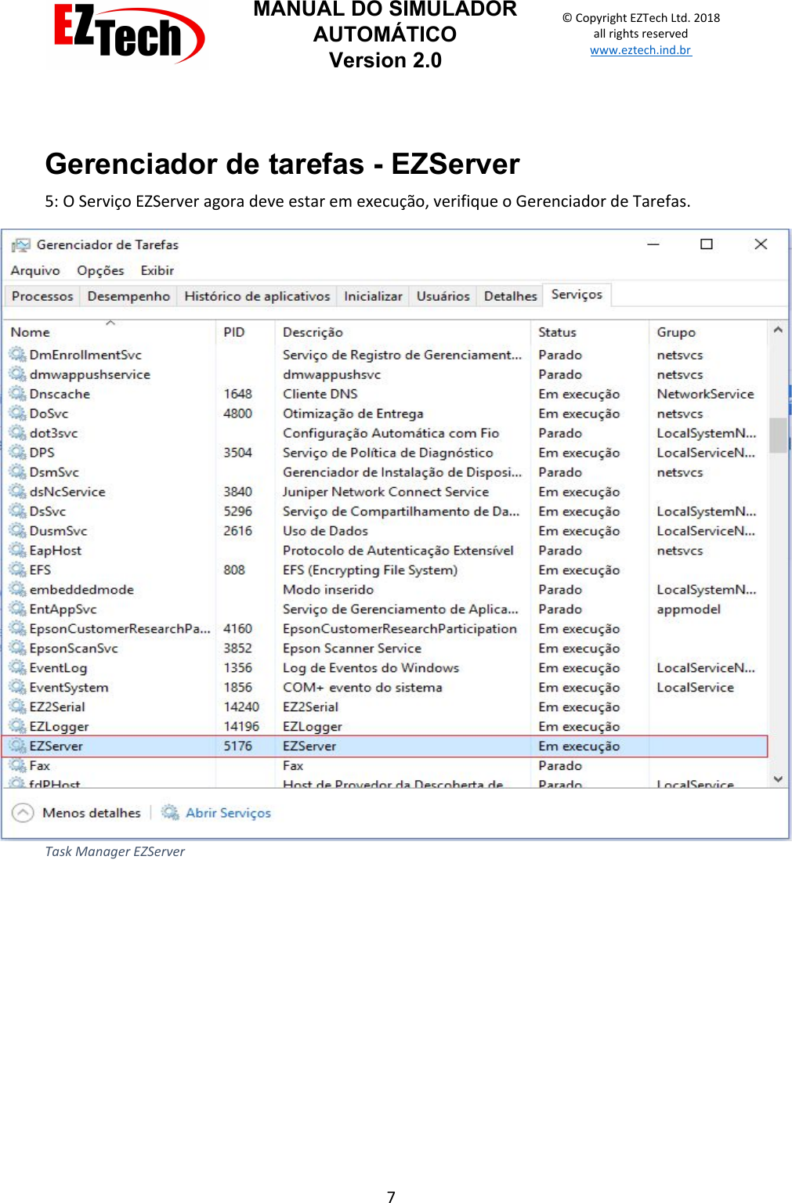Click the DPS service gear icon
Viewport: 792px width, 1203px height.
17,452
